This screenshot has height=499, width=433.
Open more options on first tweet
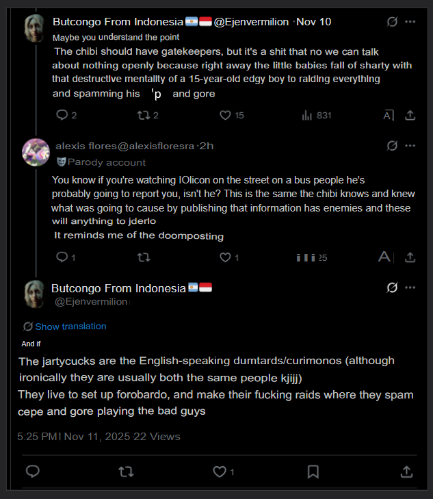410,22
